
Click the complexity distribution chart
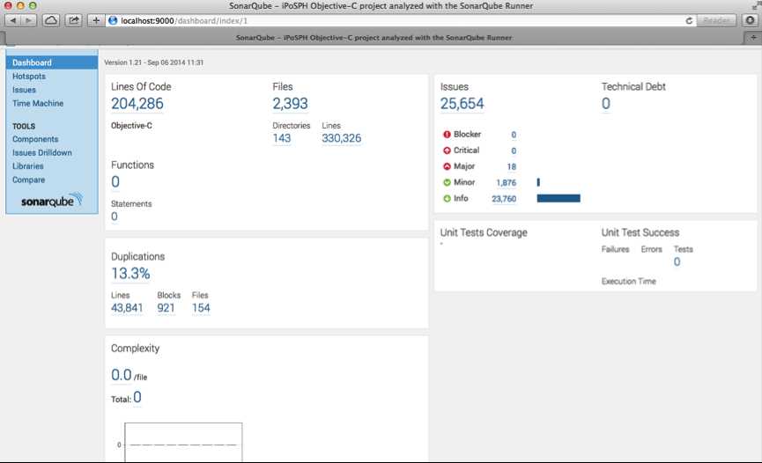tap(183, 442)
